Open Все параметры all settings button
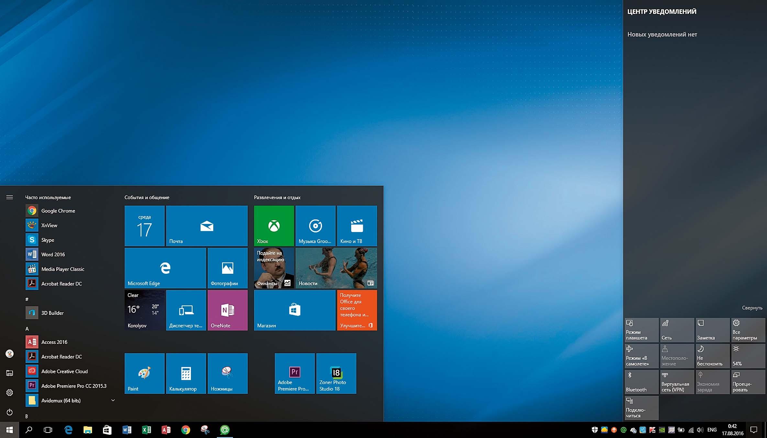 tap(748, 330)
